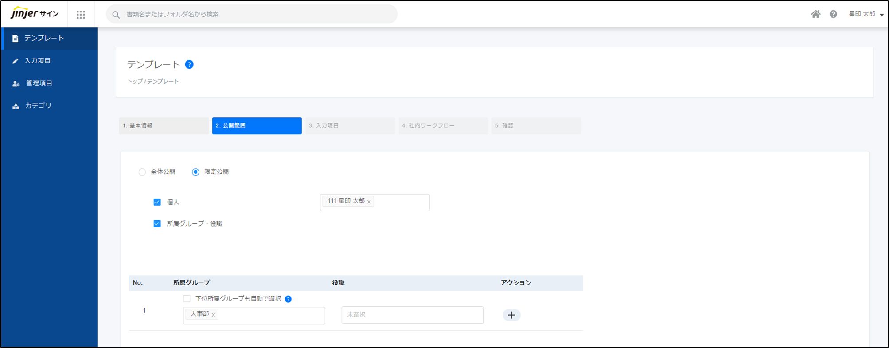Image resolution: width=889 pixels, height=348 pixels.
Task: Open 入力項目 in the sidebar menu
Action: point(38,61)
